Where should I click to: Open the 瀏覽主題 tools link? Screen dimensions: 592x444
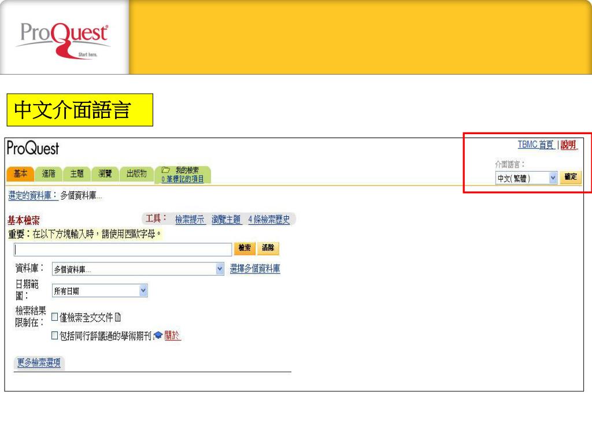[x=226, y=219]
